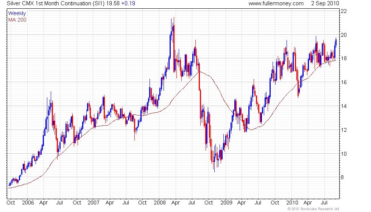Click the 20 price axis label
Screen dimensions: 371x212
344,35
